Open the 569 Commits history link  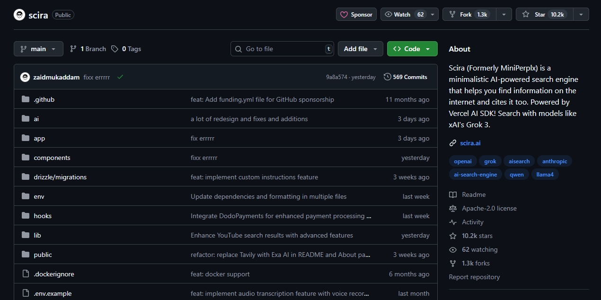tap(406, 77)
